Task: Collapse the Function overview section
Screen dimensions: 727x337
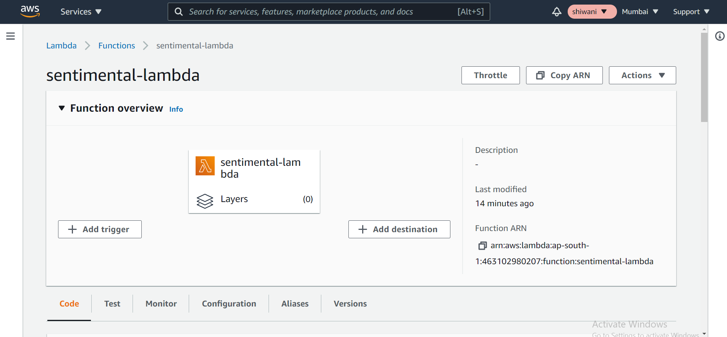Action: [62, 108]
